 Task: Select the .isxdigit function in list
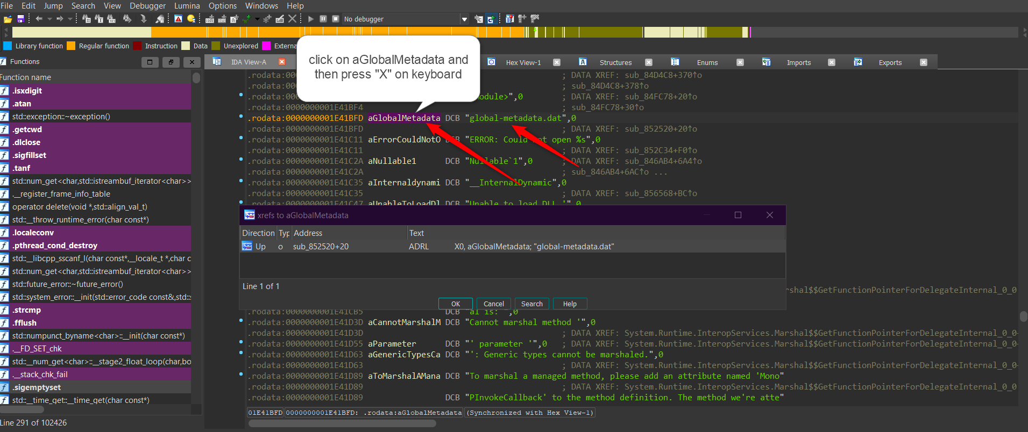click(95, 90)
